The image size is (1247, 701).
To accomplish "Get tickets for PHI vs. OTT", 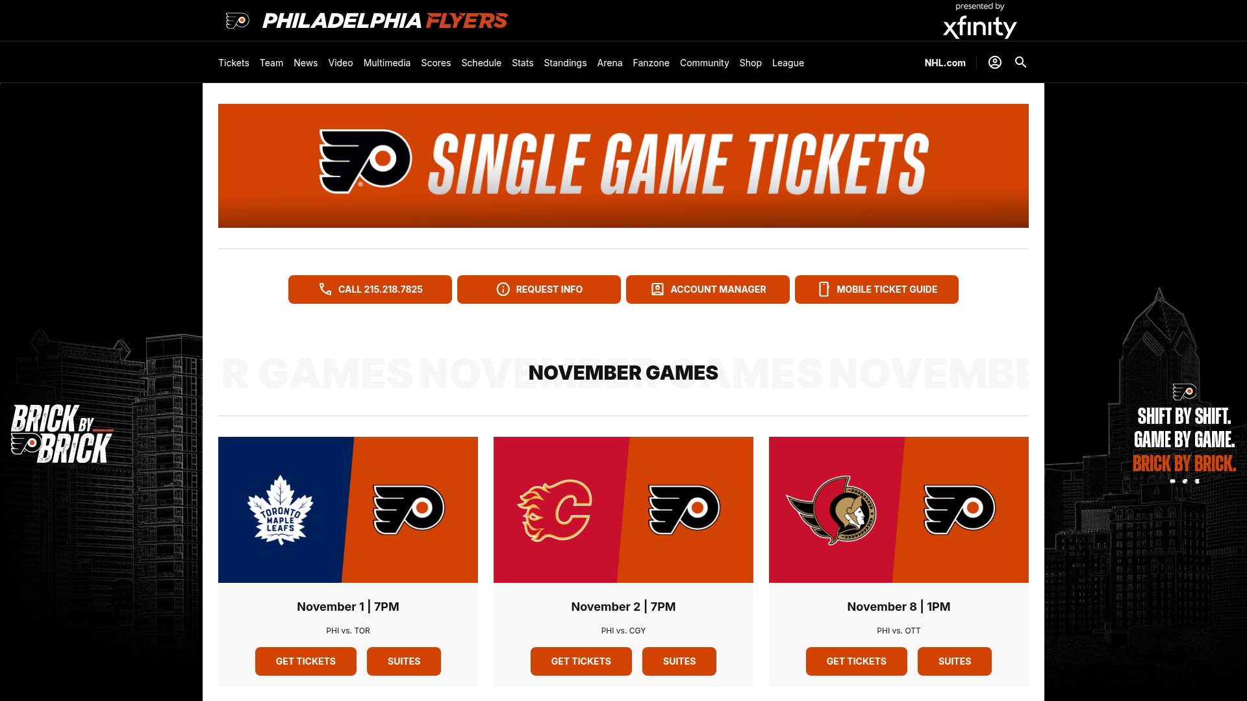I will coord(857,661).
